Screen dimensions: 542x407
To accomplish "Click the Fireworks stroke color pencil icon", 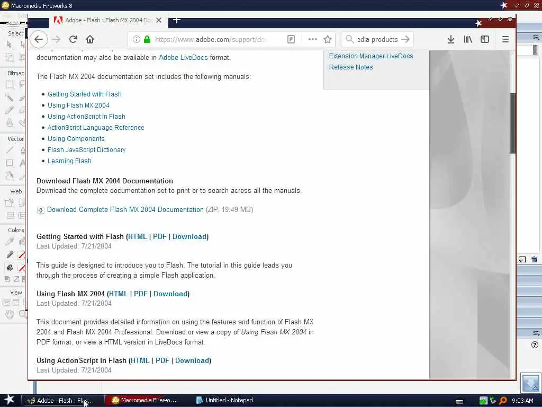I will tap(10, 255).
